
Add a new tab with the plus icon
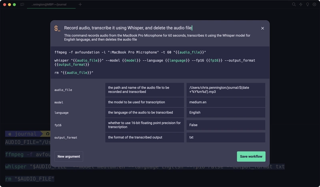pyautogui.click(x=80, y=4)
